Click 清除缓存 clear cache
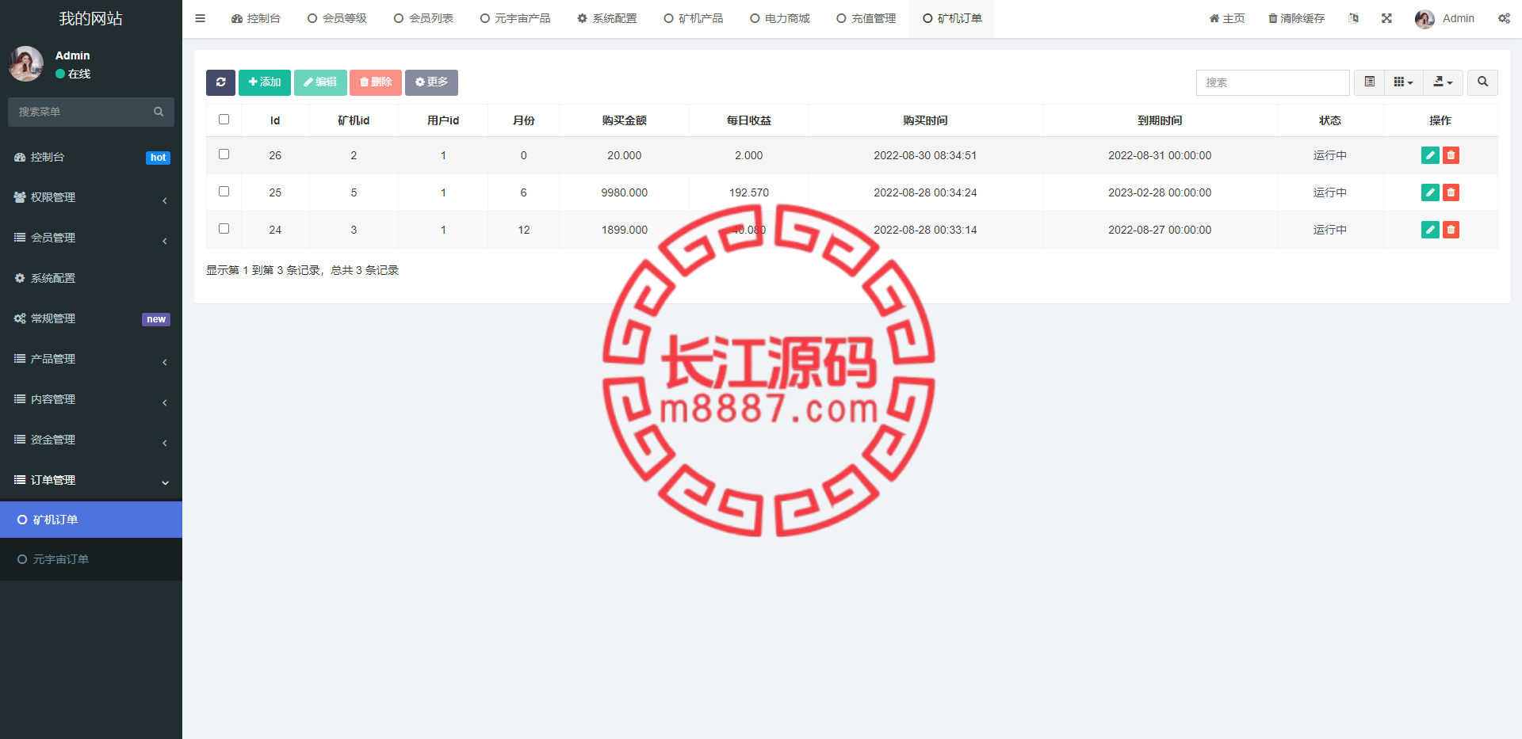1522x739 pixels. point(1296,18)
